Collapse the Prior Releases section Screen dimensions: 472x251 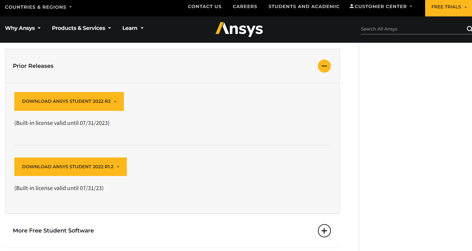pyautogui.click(x=324, y=66)
